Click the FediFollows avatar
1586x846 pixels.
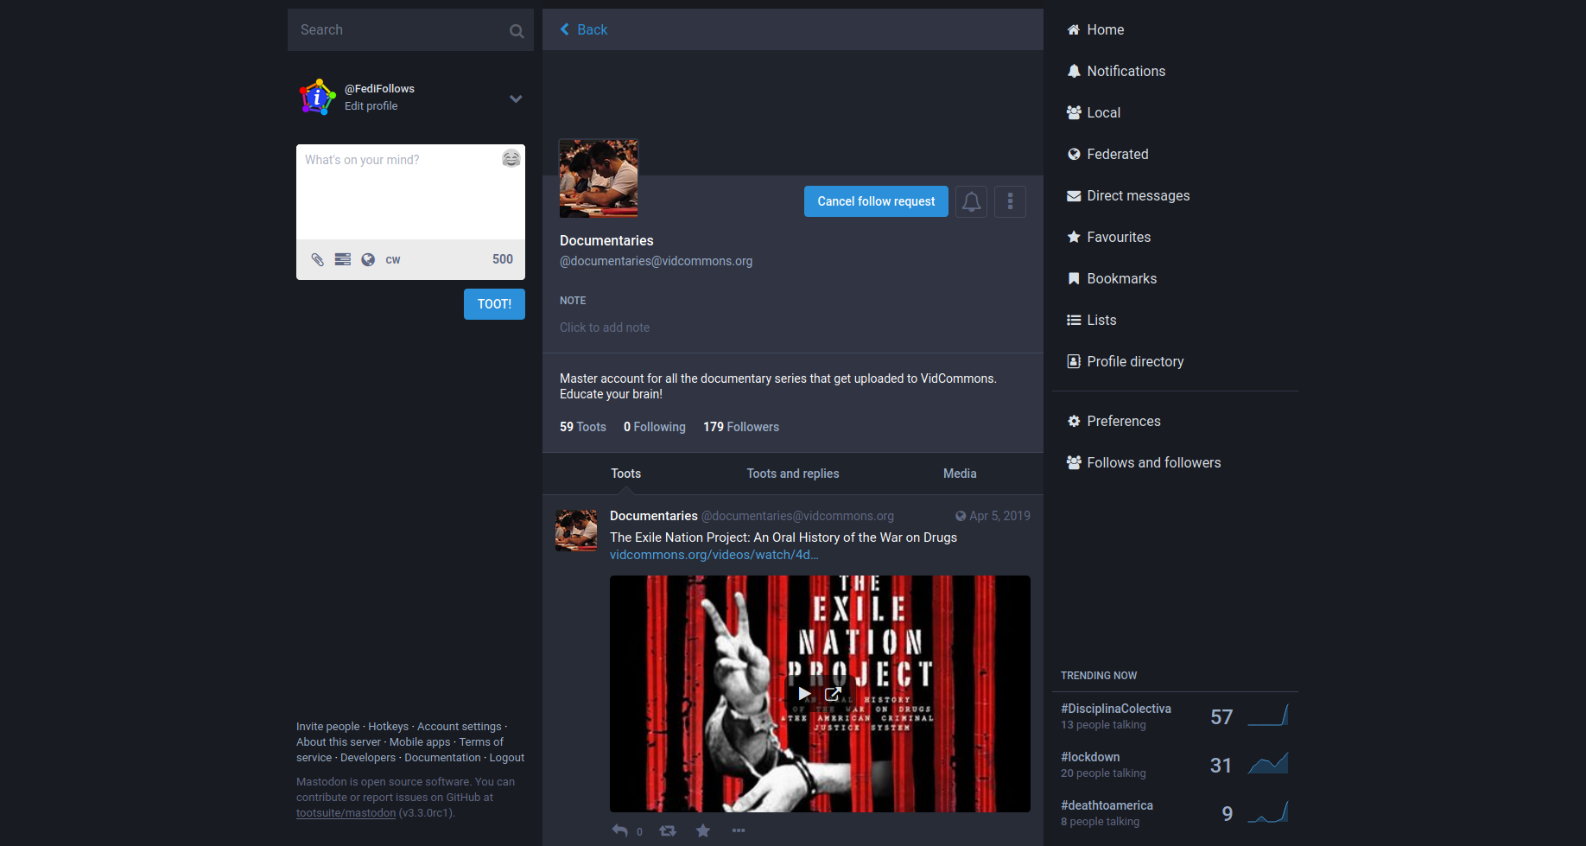317,97
